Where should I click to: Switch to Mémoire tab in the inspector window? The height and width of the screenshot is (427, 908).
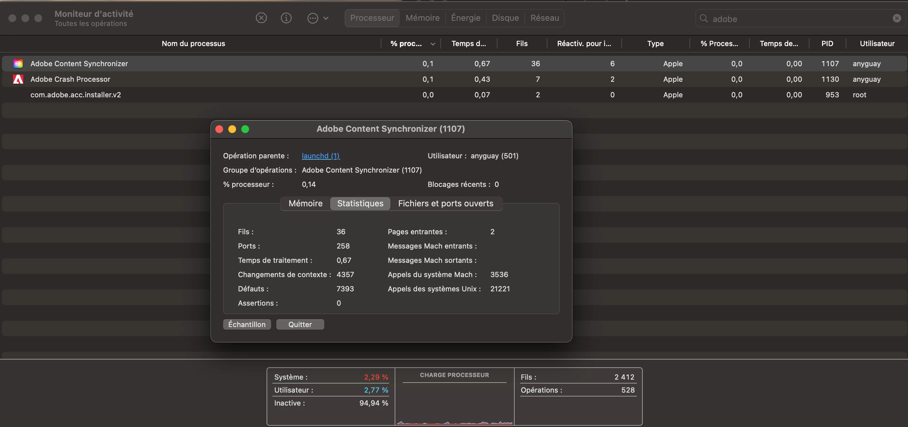305,203
